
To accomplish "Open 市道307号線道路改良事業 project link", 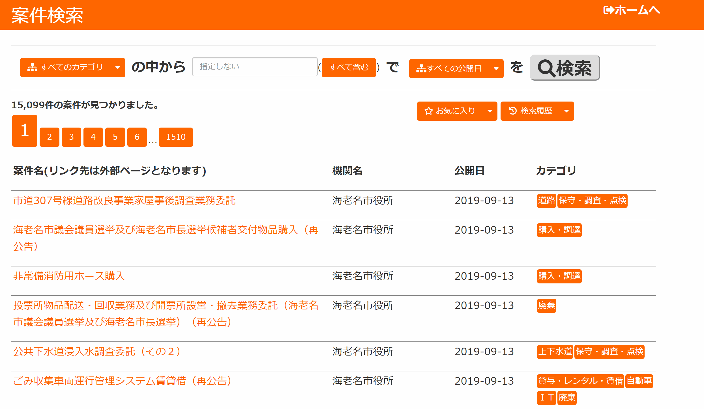I will [124, 201].
